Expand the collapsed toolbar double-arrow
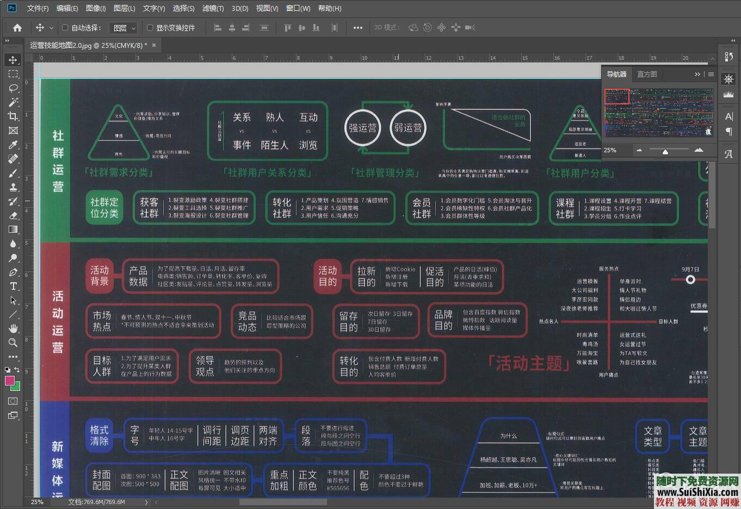 click(7, 41)
